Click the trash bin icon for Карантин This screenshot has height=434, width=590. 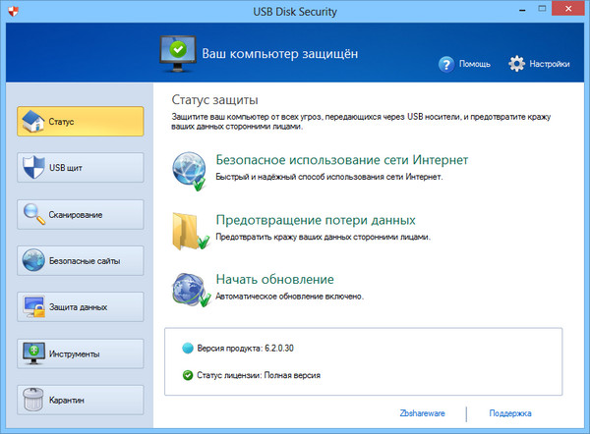click(x=32, y=400)
